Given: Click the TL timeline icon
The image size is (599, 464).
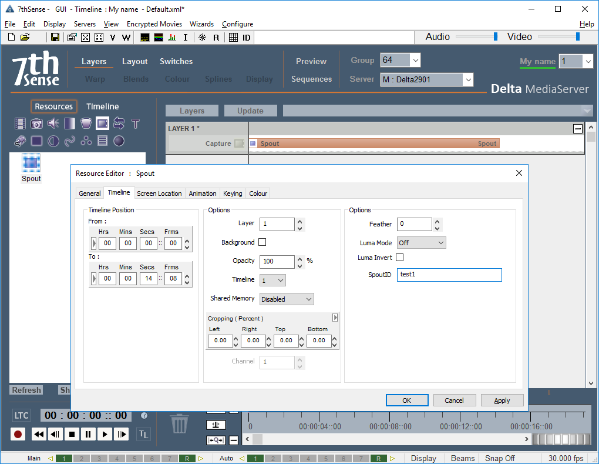Looking at the screenshot, I should coord(144,434).
